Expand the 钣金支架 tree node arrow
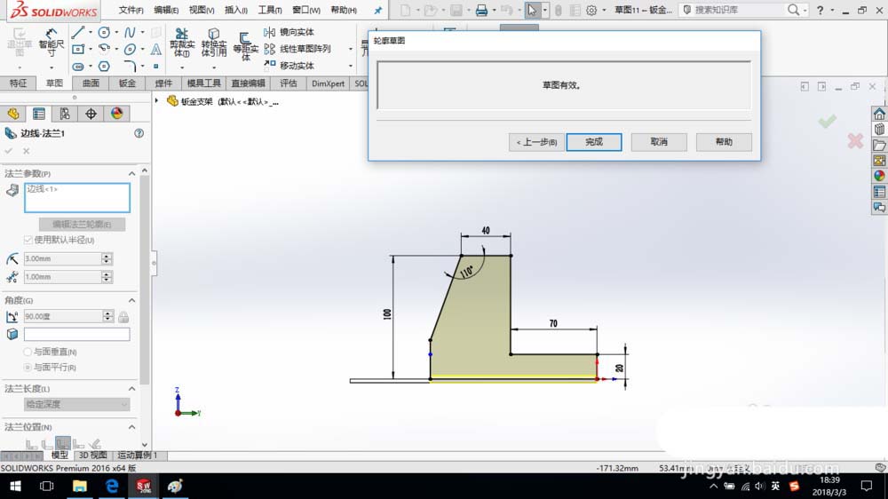The height and width of the screenshot is (499, 888). [157, 101]
